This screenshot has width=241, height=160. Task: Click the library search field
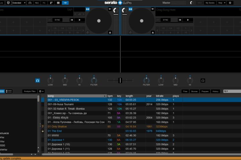[232, 91]
